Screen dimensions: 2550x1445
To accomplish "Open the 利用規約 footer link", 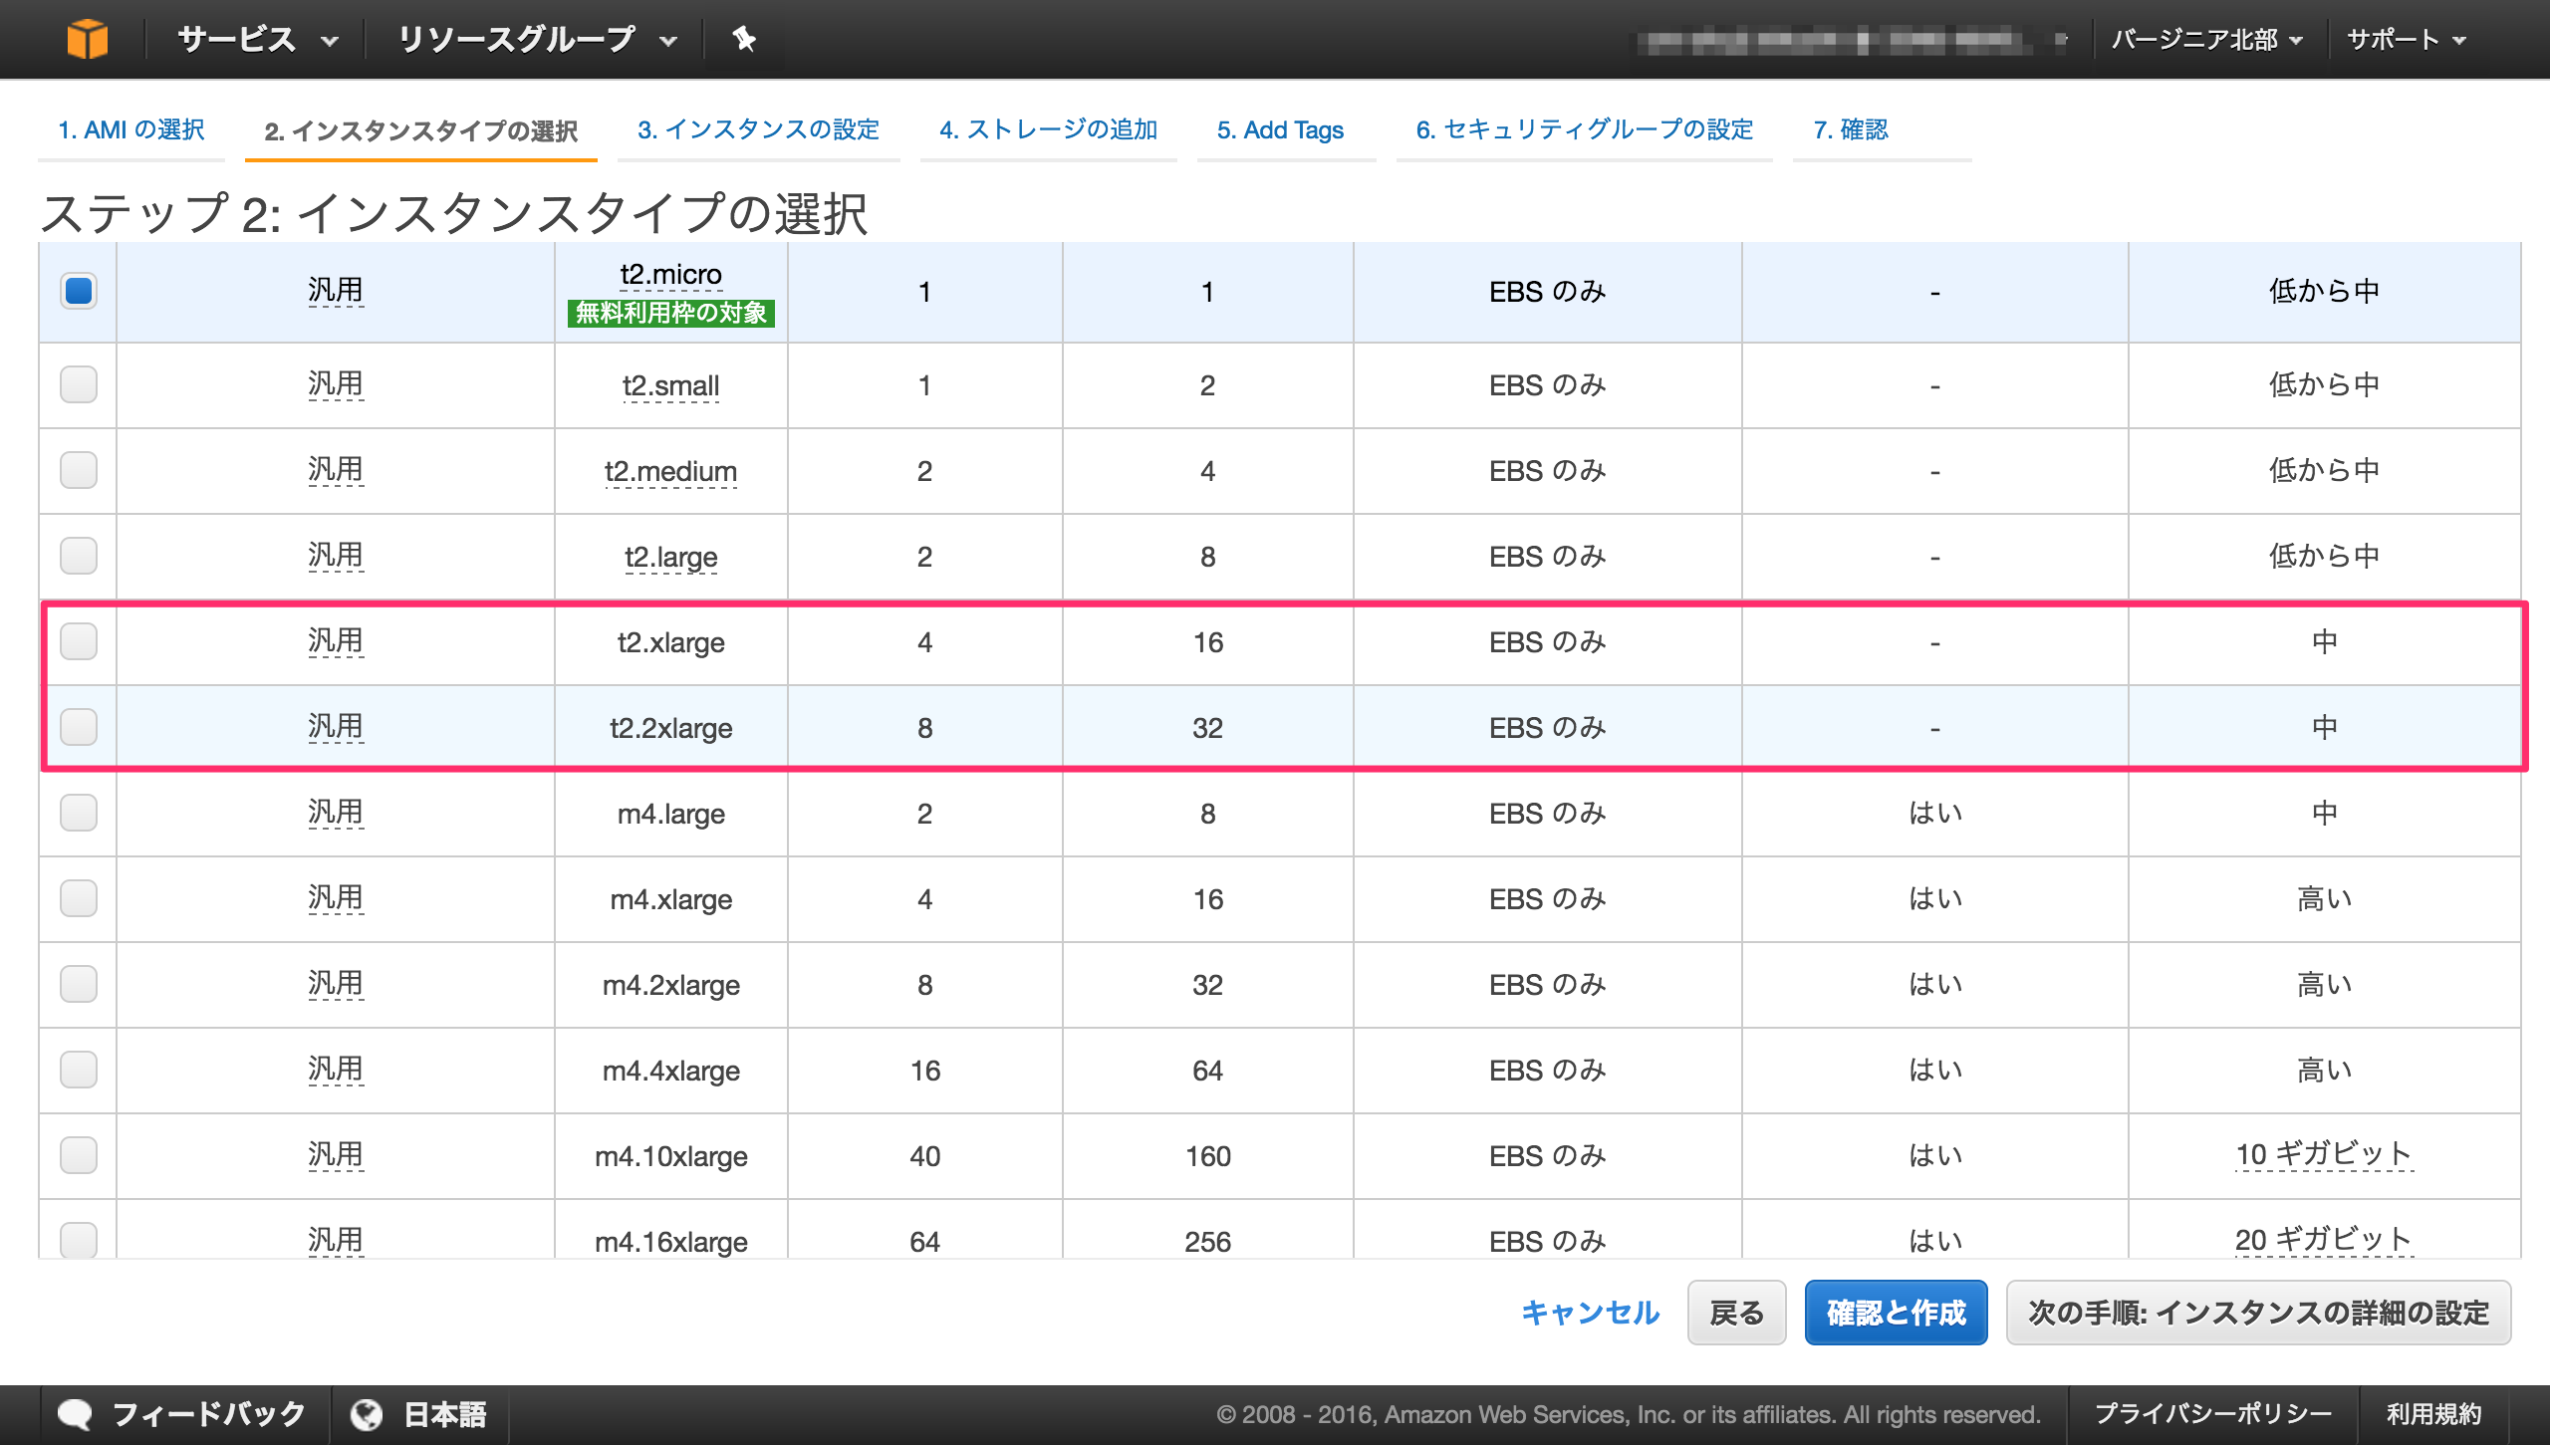I will [2433, 1414].
